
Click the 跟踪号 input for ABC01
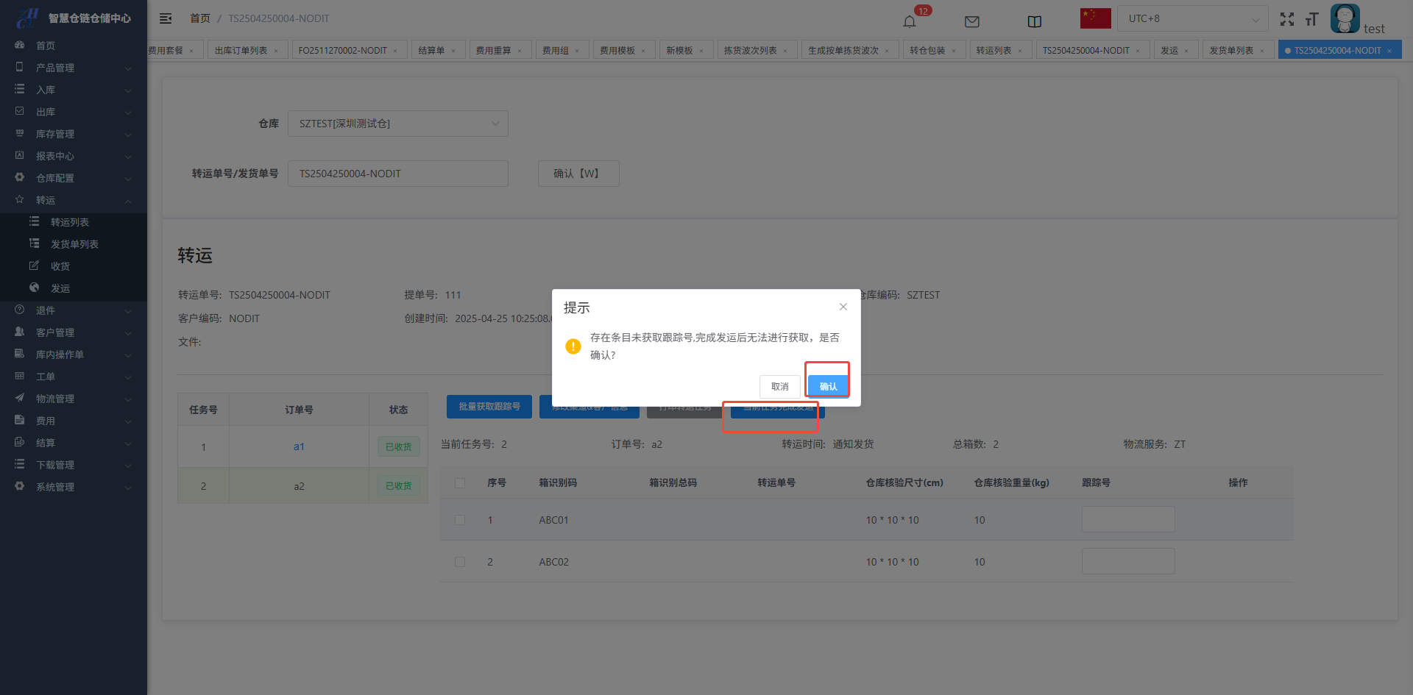point(1127,519)
